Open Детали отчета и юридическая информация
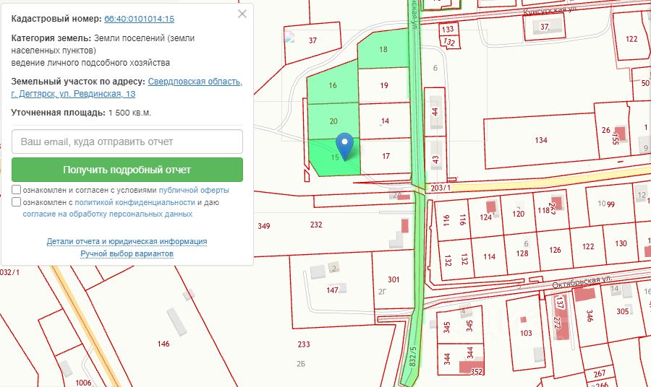 click(127, 241)
